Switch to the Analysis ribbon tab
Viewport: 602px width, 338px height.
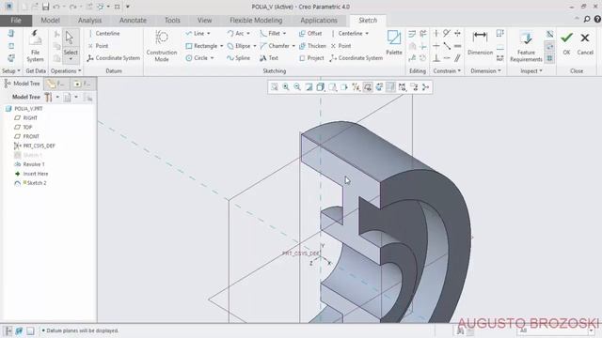click(90, 21)
